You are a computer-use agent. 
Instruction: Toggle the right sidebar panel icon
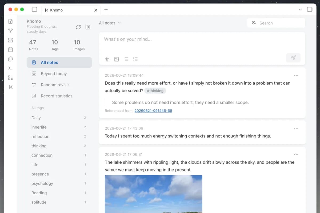coord(310,10)
